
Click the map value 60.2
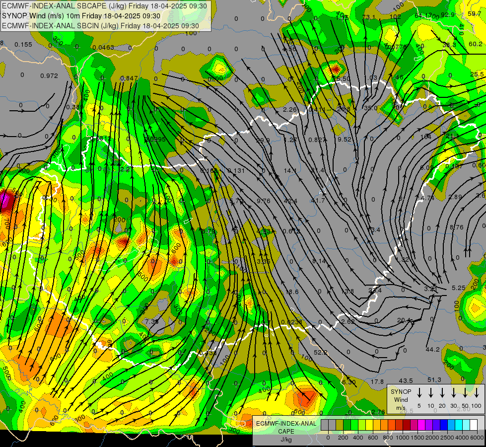(x=476, y=44)
